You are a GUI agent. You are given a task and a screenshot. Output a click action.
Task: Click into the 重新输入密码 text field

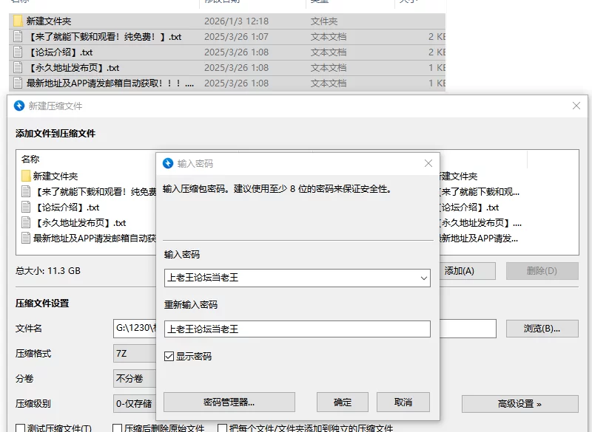(x=297, y=329)
